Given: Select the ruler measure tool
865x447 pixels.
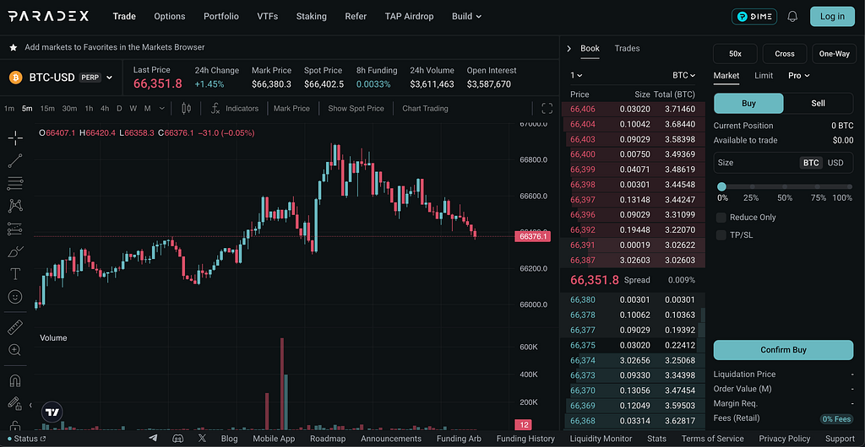Looking at the screenshot, I should point(15,328).
